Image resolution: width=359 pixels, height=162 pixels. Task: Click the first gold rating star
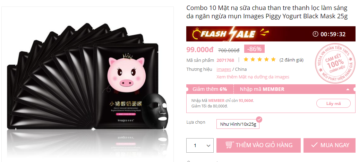(x=246, y=60)
